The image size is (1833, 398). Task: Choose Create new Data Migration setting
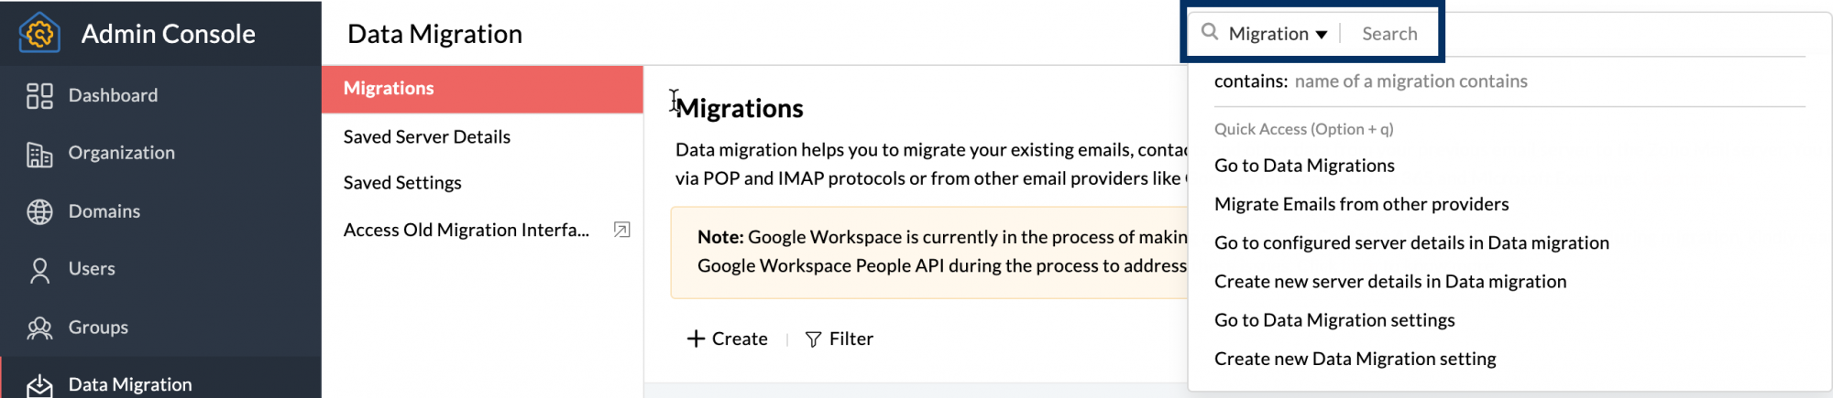pos(1355,359)
